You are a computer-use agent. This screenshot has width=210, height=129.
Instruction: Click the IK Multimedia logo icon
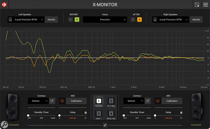pos(4,5)
